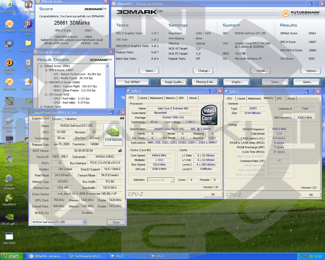The width and height of the screenshot is (325, 260).
Task: Collapse the 3DMark Score tree node
Action: 41,66
